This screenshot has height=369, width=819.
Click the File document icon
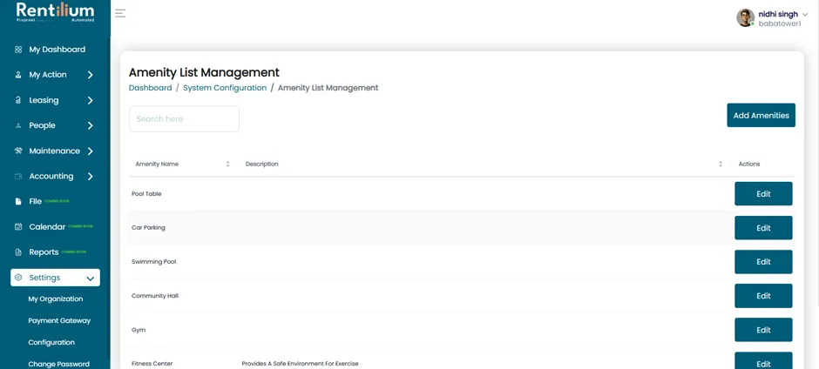click(18, 201)
